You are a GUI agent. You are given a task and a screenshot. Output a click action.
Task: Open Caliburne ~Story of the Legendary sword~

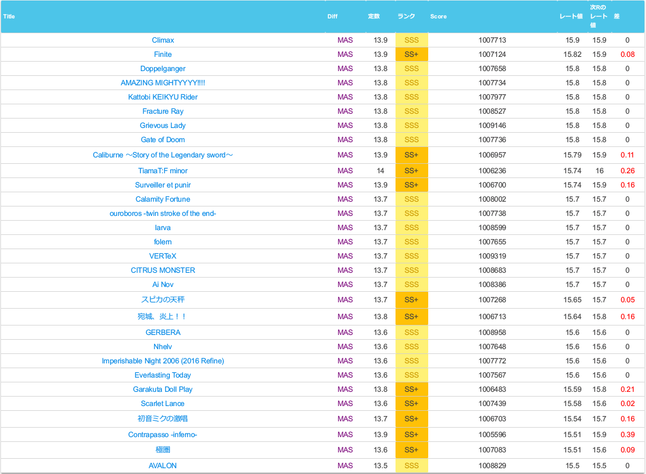tap(163, 155)
